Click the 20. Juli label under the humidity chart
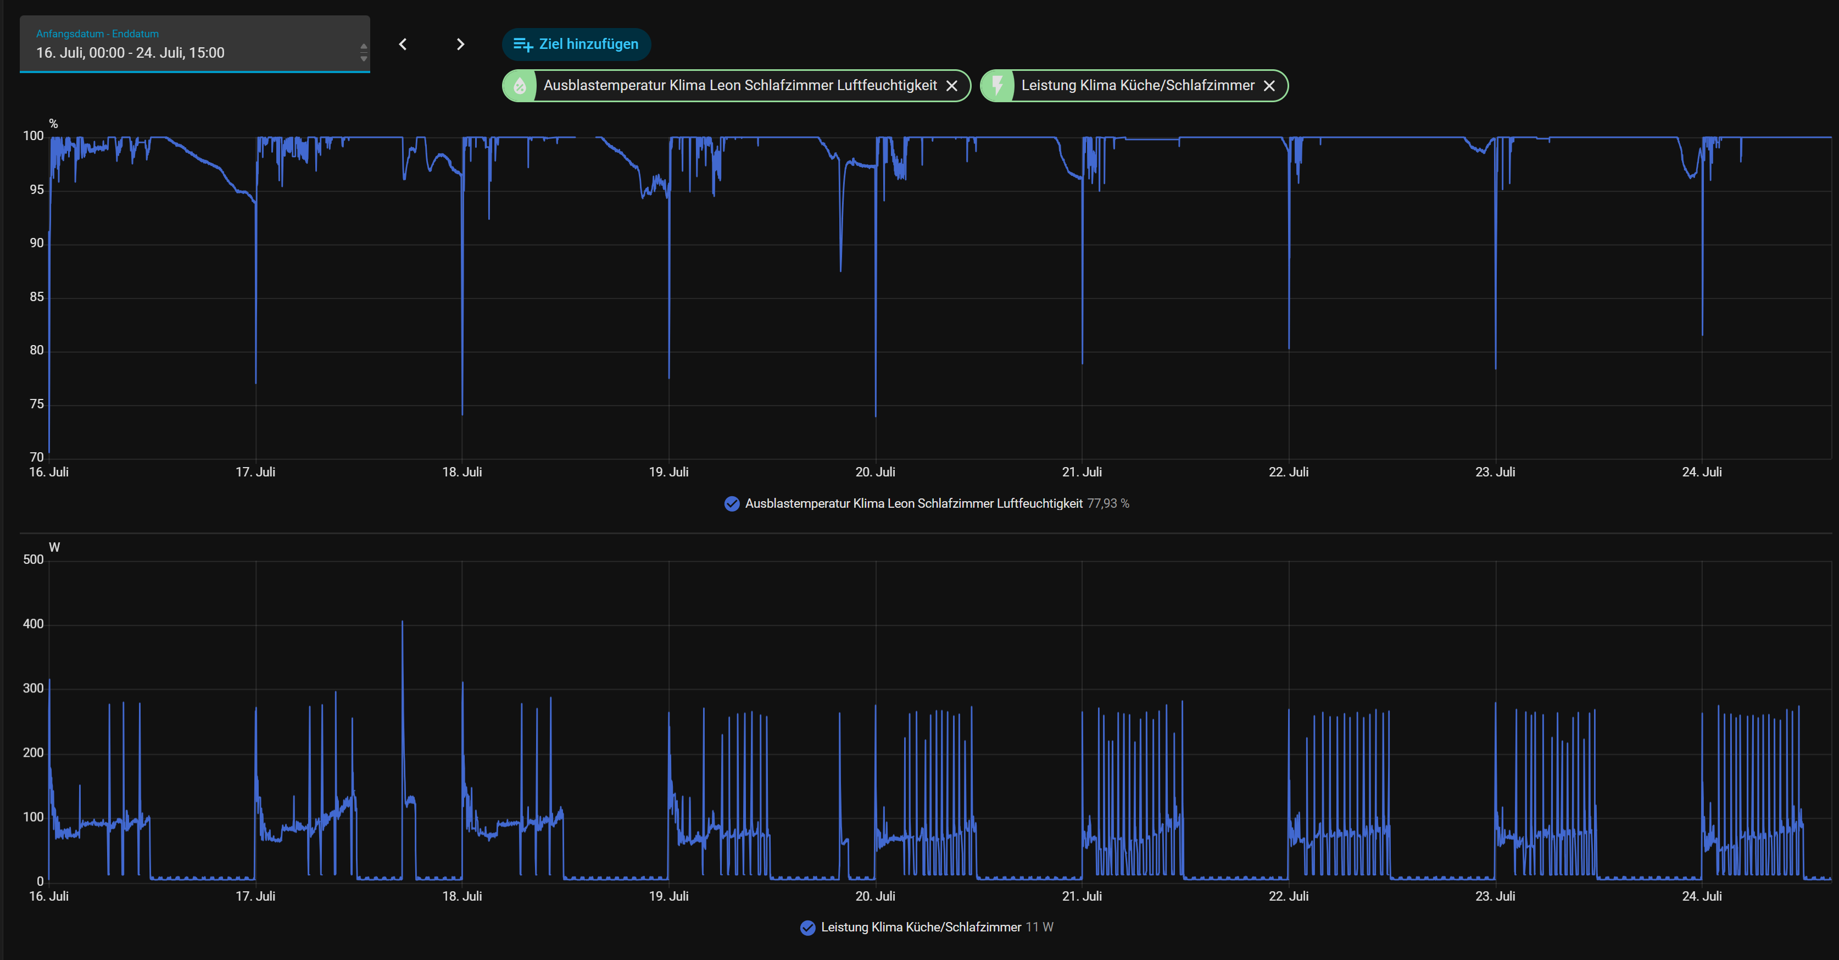Screen dimensions: 1839x960 875,472
